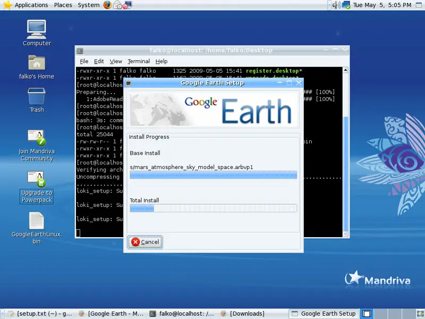Open the terminal View menu

[x=116, y=61]
